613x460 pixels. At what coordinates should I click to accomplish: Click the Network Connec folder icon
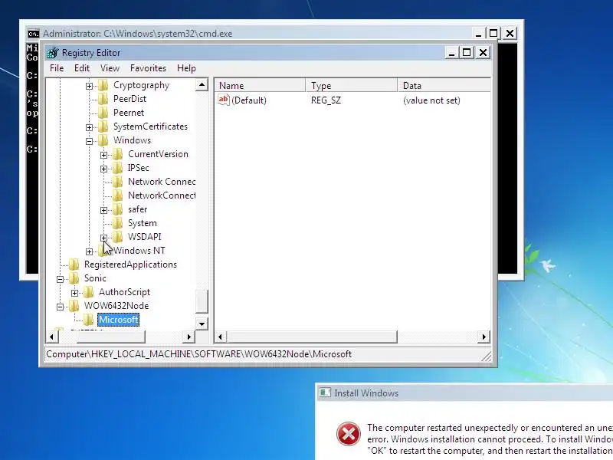(x=117, y=182)
